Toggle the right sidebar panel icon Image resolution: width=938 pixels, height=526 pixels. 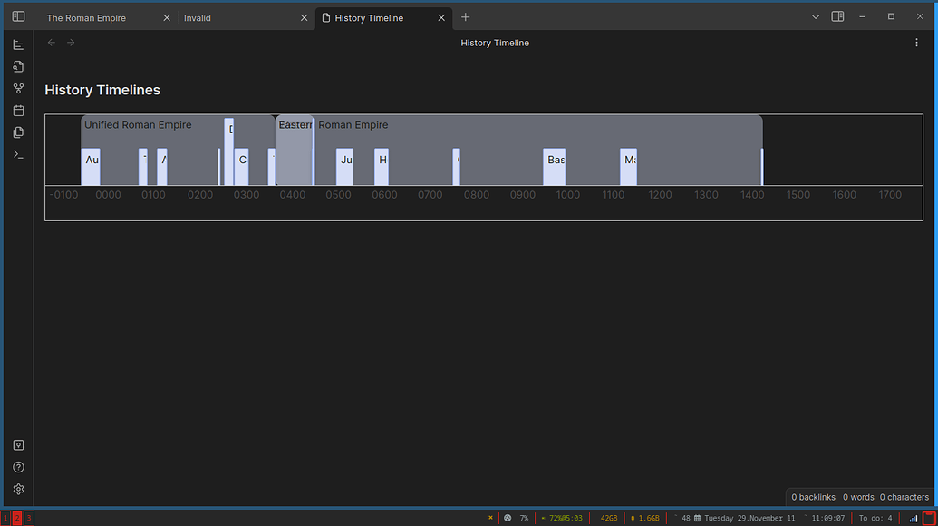[837, 16]
